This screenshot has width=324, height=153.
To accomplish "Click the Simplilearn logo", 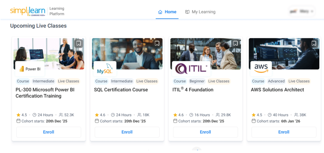I will [x=27, y=11].
